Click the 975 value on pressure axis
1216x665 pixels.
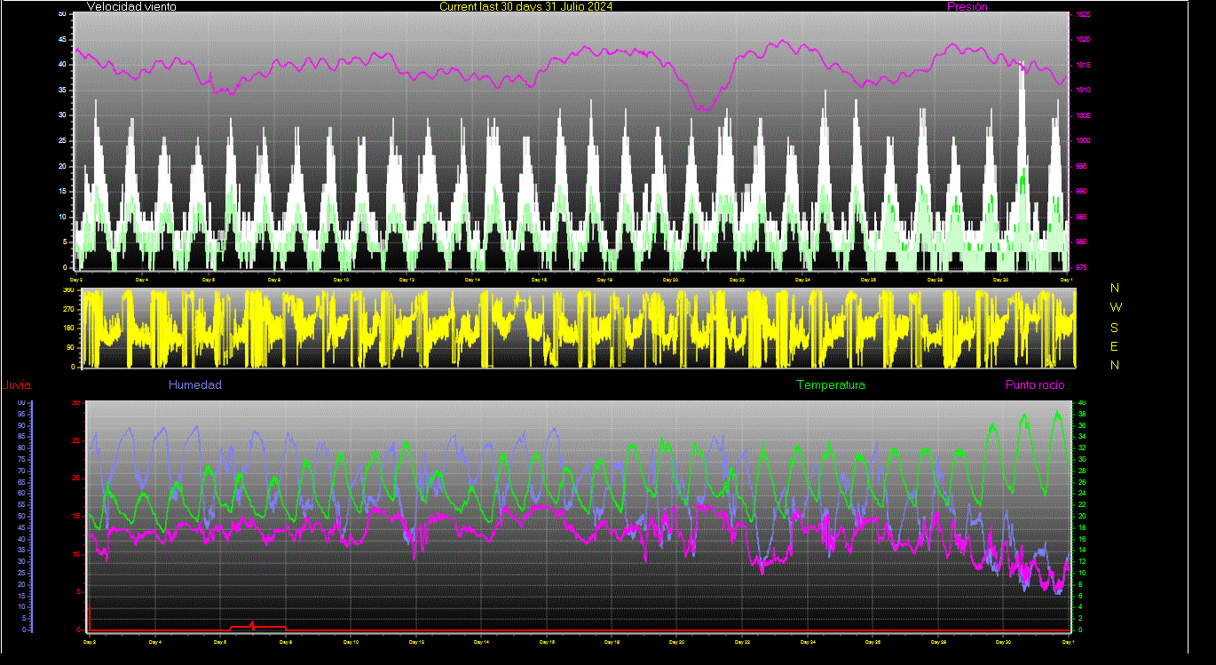click(x=1081, y=266)
